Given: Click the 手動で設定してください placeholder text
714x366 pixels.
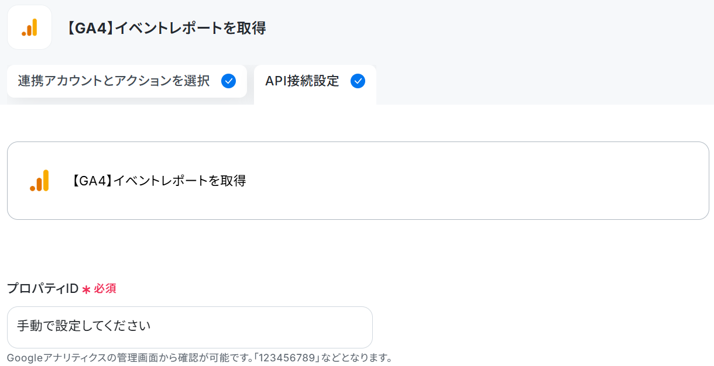Looking at the screenshot, I should tap(84, 326).
